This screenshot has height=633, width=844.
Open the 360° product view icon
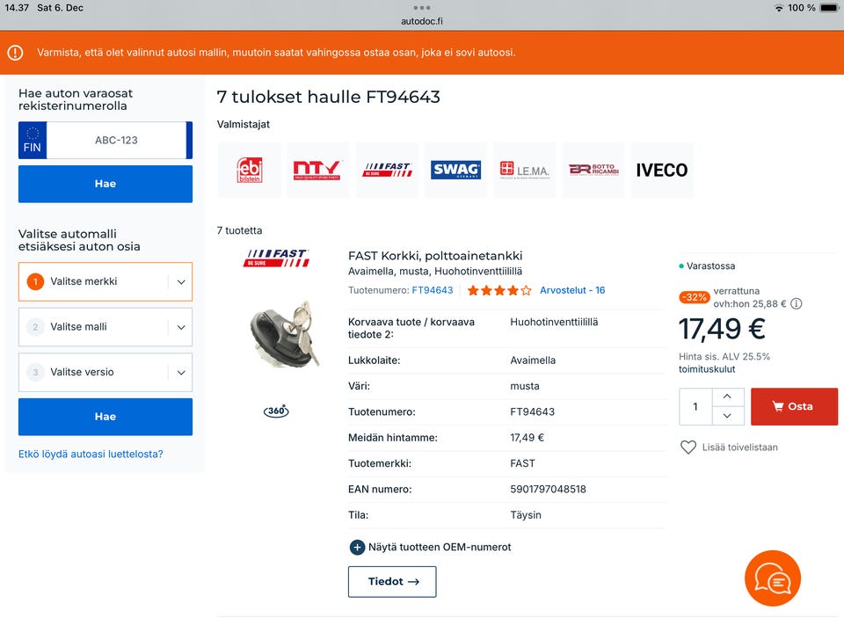point(276,411)
